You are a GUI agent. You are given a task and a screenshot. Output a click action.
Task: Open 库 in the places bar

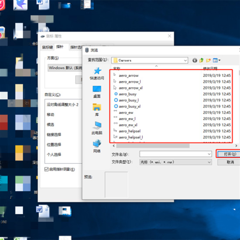(x=97, y=110)
